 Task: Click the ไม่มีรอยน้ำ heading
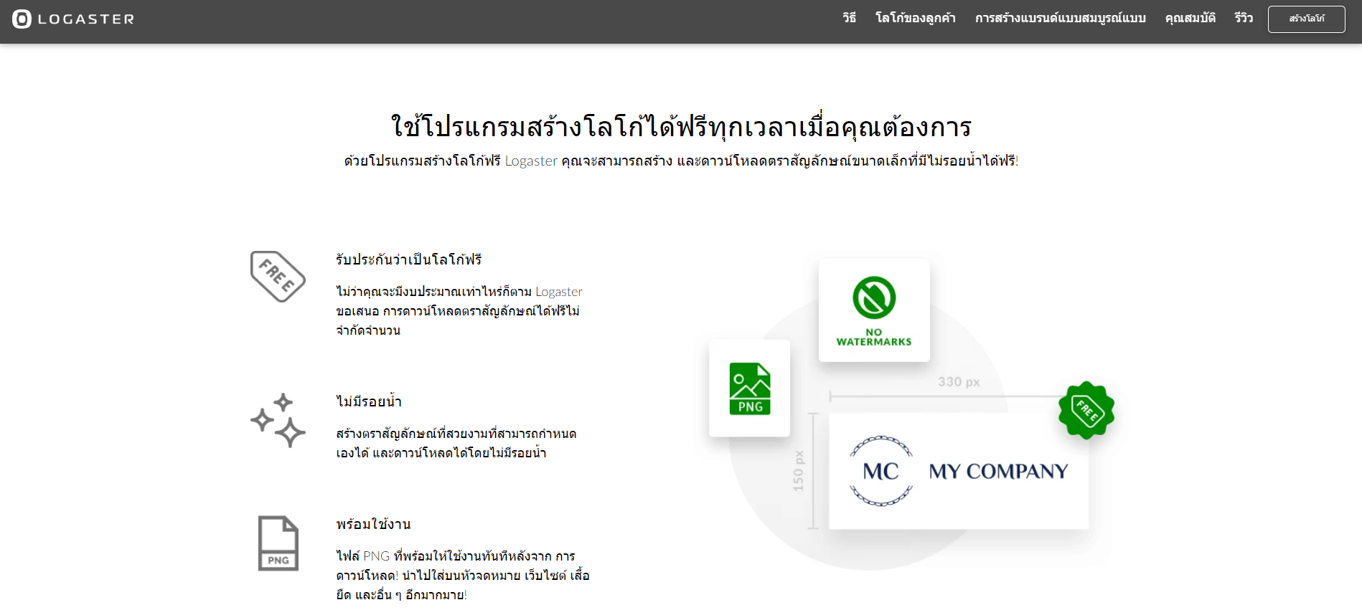(x=369, y=401)
